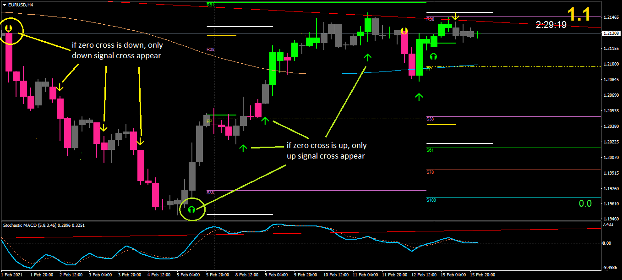This screenshot has width=622, height=280.
Task: Click the green 0.0 readout
Action: click(585, 203)
